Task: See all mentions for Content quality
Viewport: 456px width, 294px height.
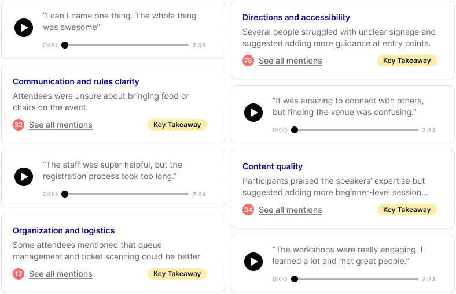Action: 290,210
